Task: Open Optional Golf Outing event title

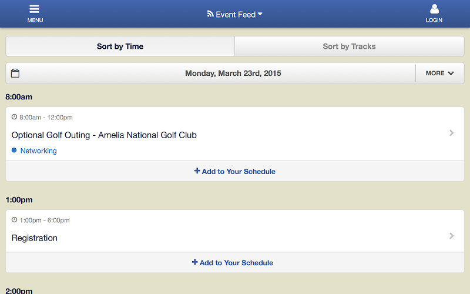Action: click(104, 135)
